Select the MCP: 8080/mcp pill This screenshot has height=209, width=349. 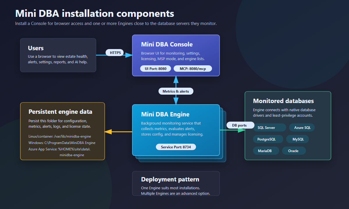tap(193, 69)
